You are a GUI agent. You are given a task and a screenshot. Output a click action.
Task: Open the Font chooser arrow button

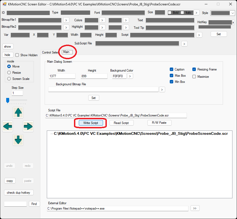point(196,13)
